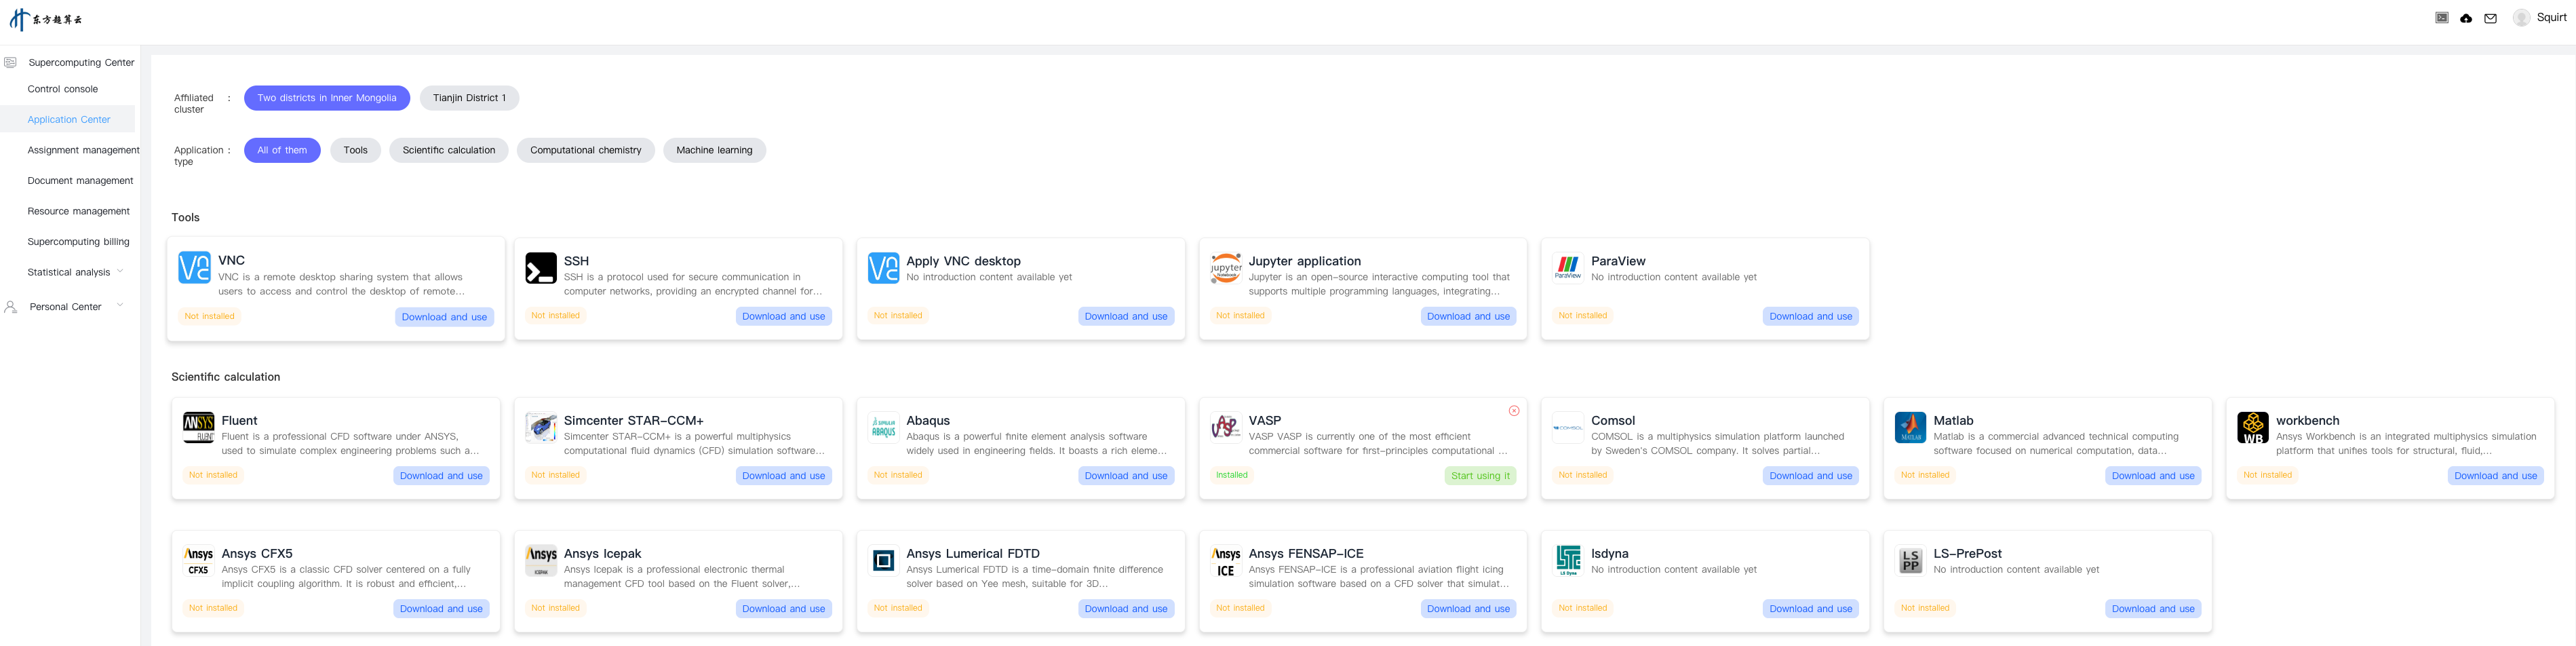
Task: Click Download and use for Jupyter application
Action: [x=1468, y=316]
